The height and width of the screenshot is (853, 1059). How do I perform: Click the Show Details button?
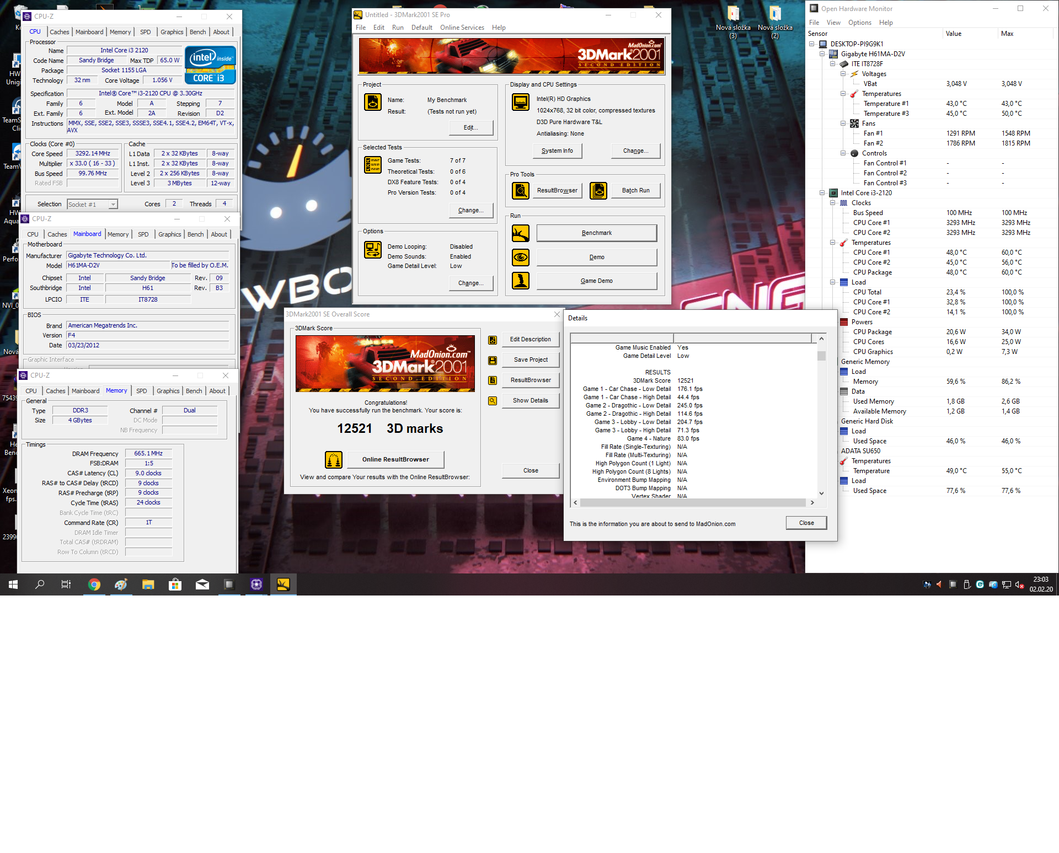click(x=531, y=401)
